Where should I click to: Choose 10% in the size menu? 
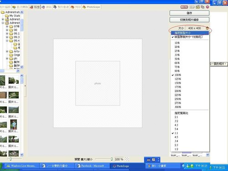click(190, 43)
